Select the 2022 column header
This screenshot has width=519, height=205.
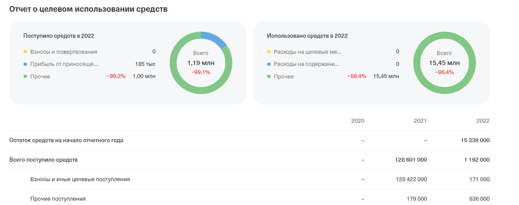tap(483, 121)
